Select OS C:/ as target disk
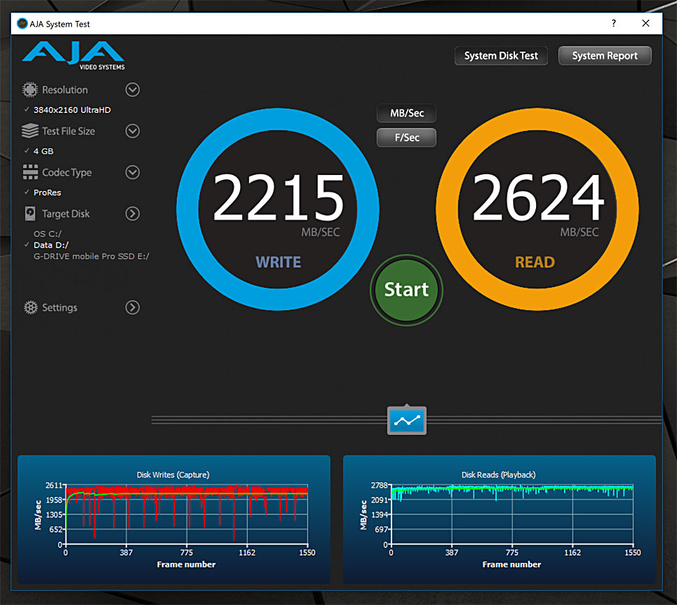677x605 pixels. pos(47,233)
